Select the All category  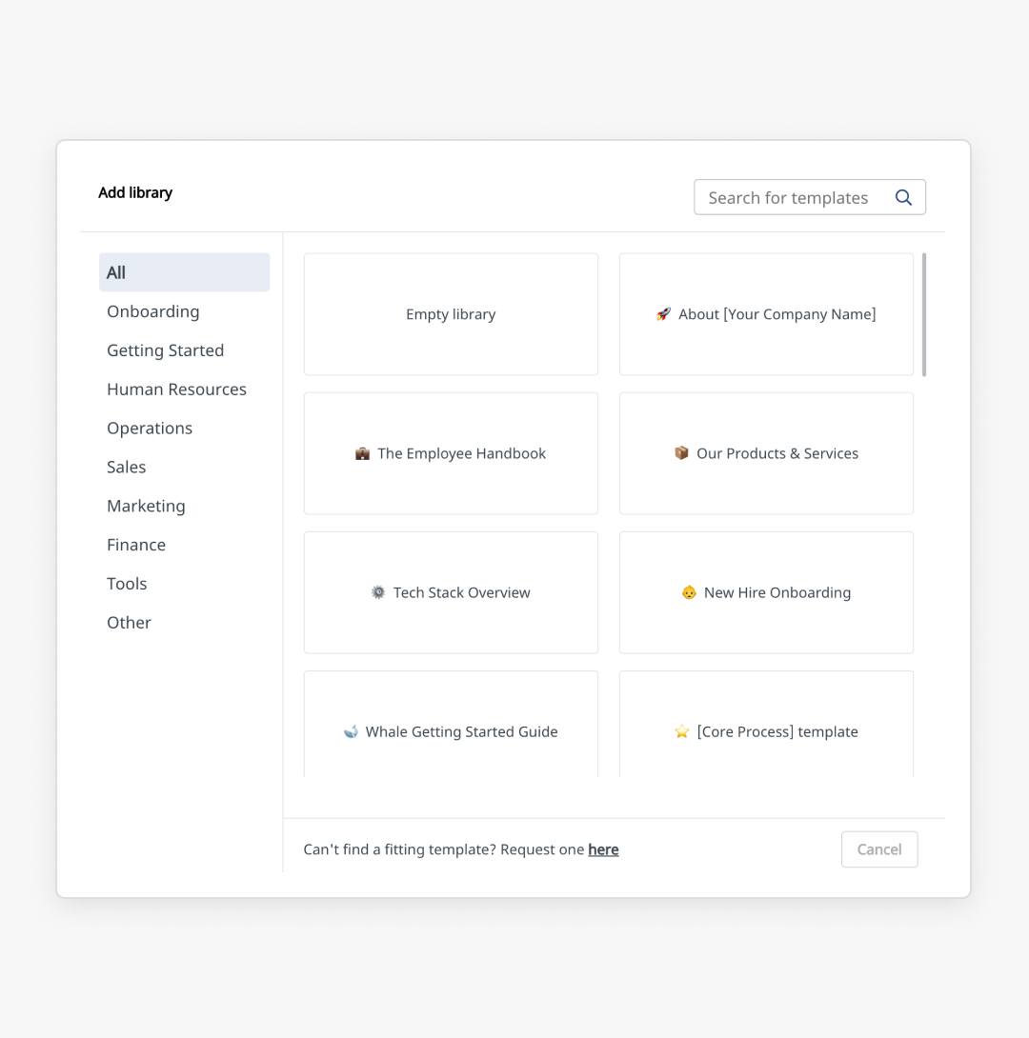click(x=185, y=272)
